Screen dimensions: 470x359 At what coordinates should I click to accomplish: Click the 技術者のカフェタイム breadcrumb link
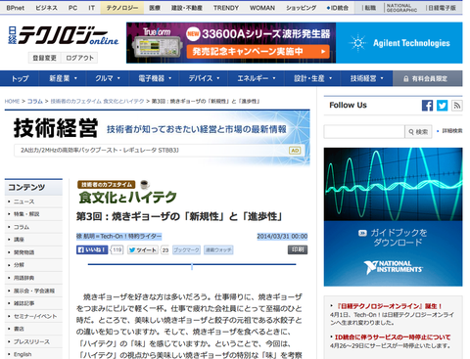point(97,102)
